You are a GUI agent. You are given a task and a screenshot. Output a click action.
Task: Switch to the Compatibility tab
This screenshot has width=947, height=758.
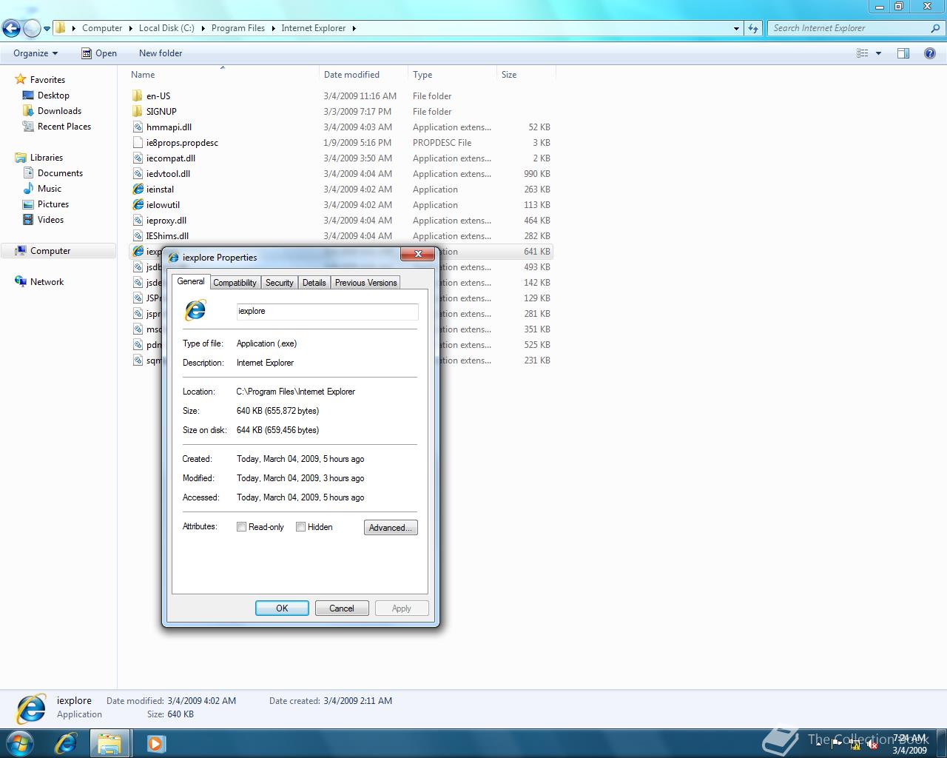[235, 283]
